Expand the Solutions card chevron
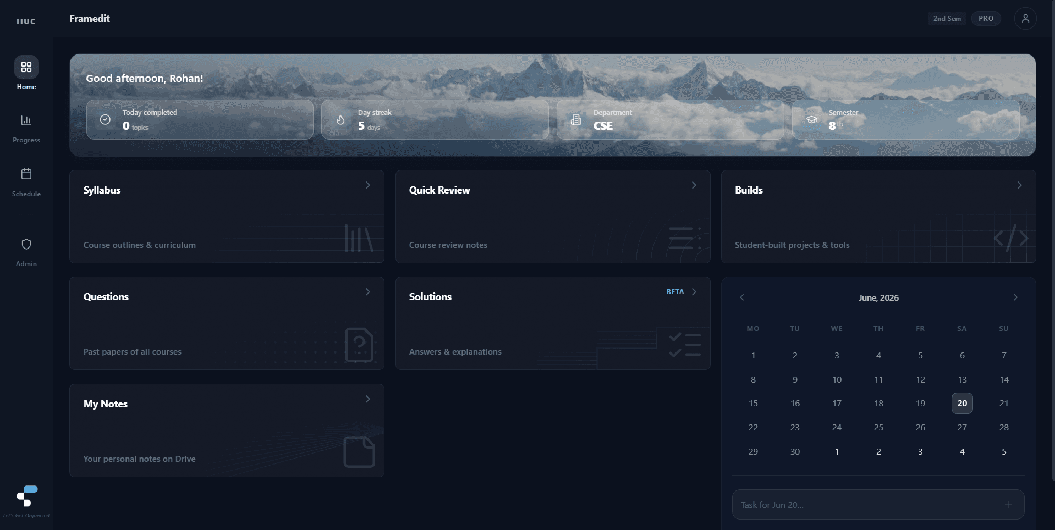Viewport: 1055px width, 530px height. click(694, 292)
